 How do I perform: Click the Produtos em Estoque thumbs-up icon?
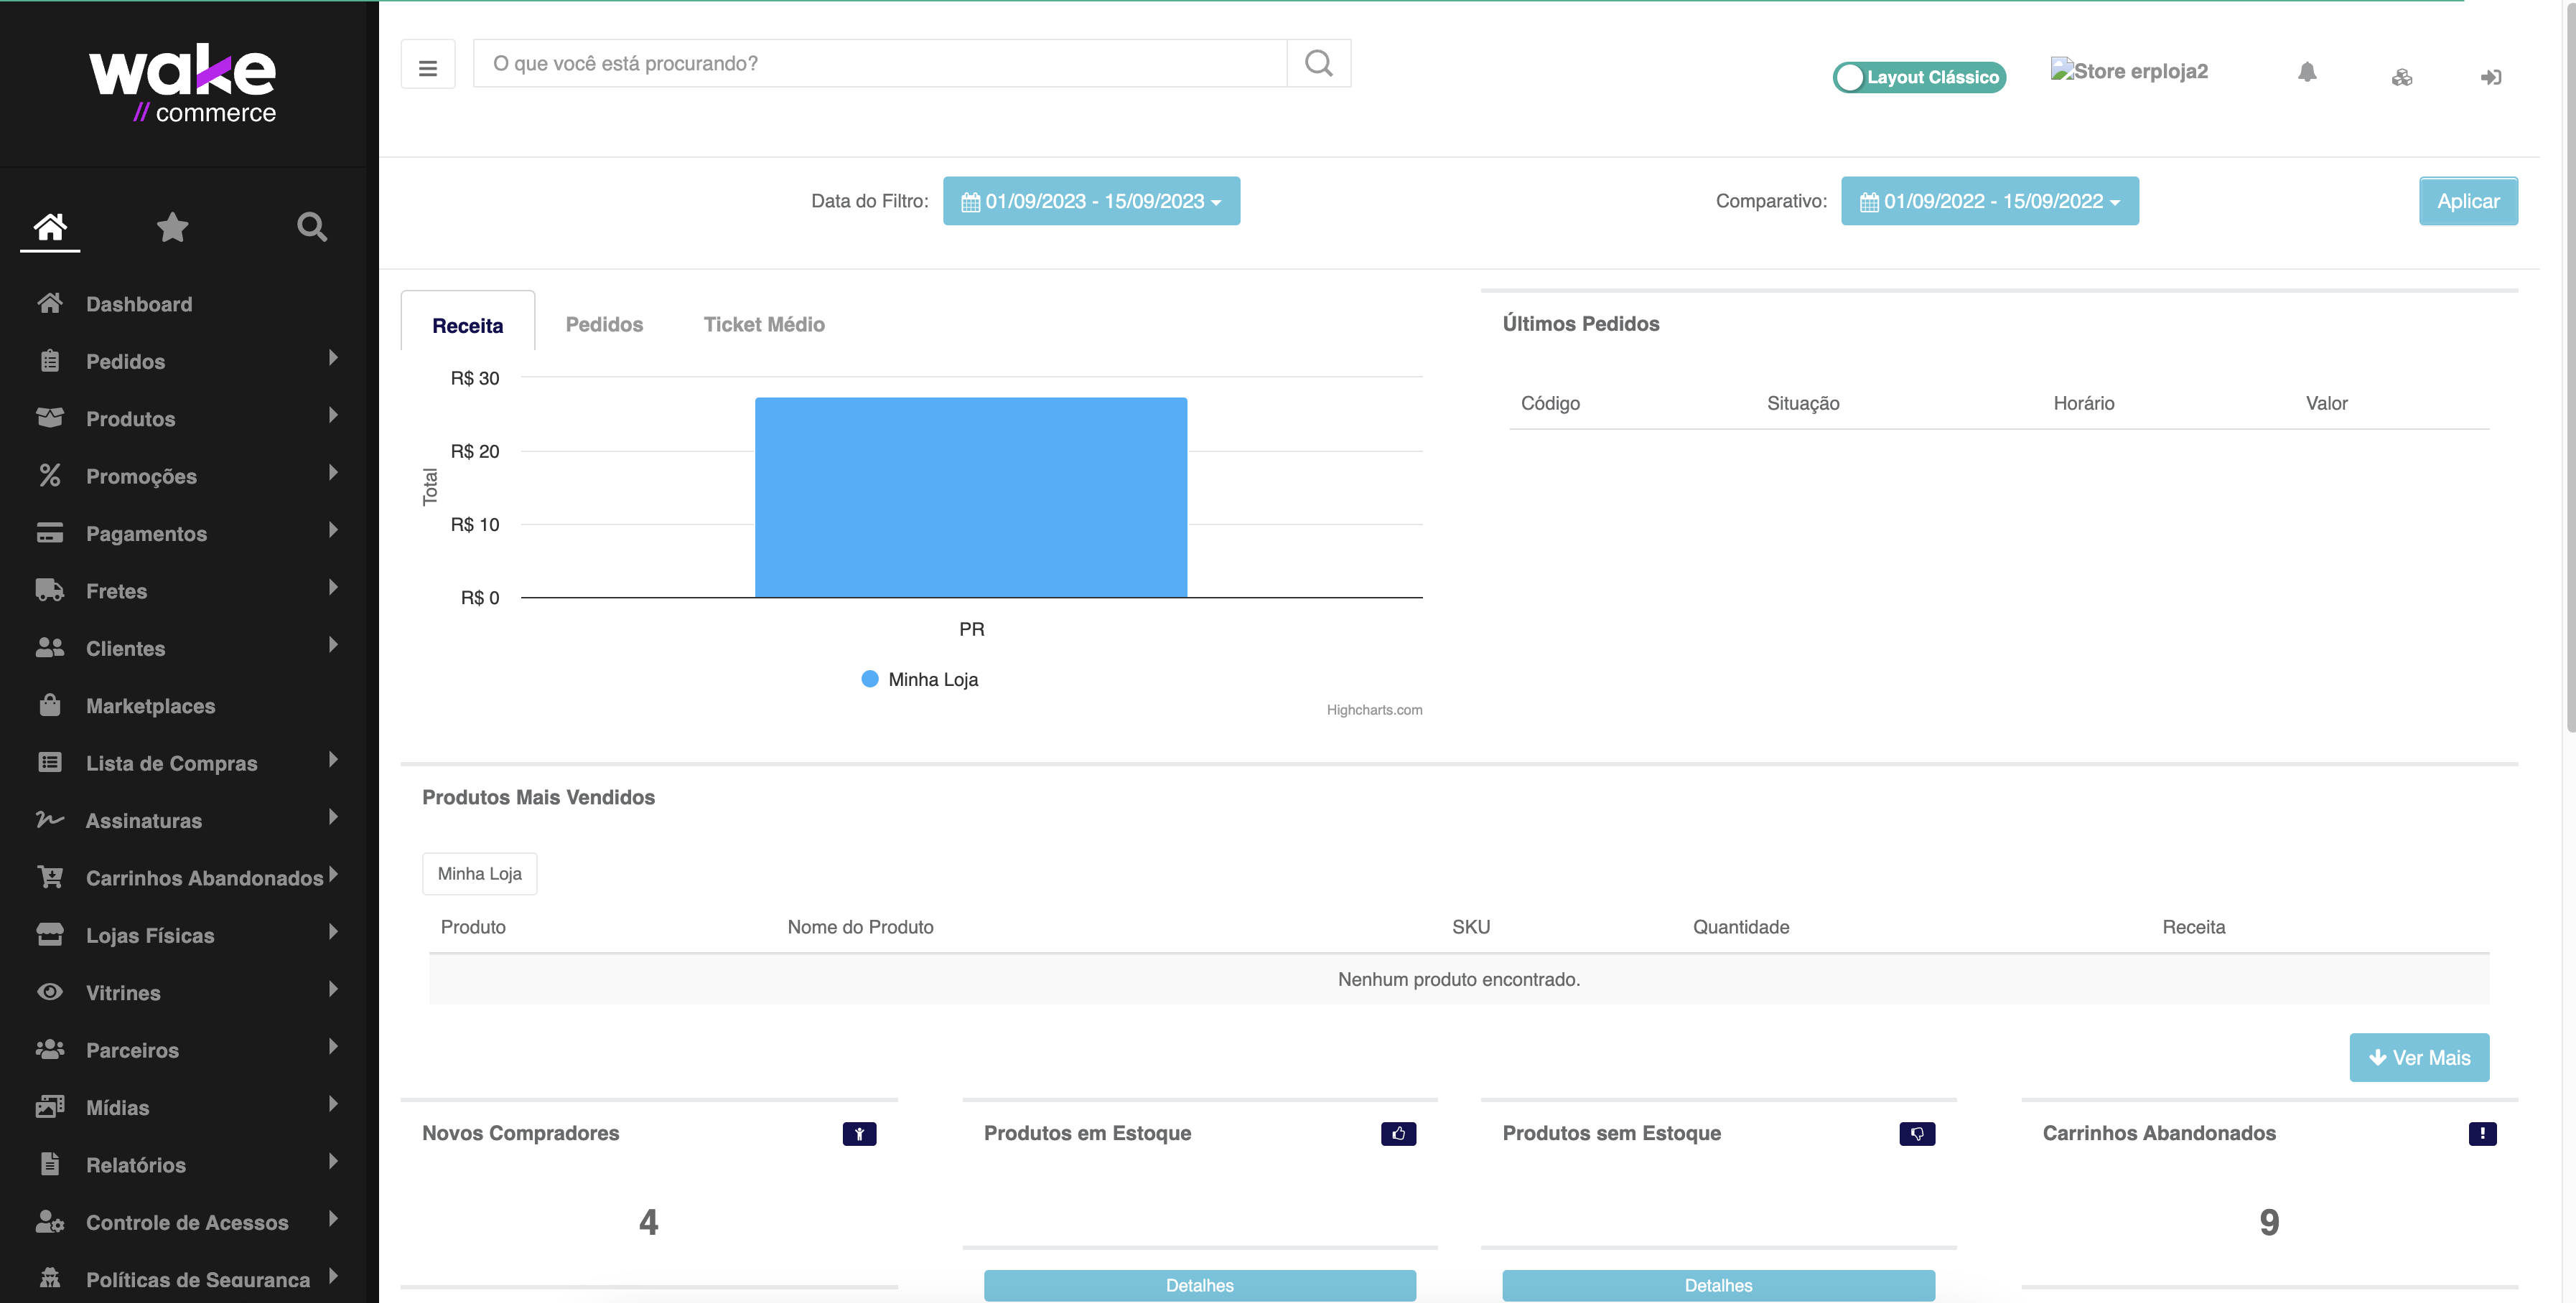click(x=1398, y=1133)
